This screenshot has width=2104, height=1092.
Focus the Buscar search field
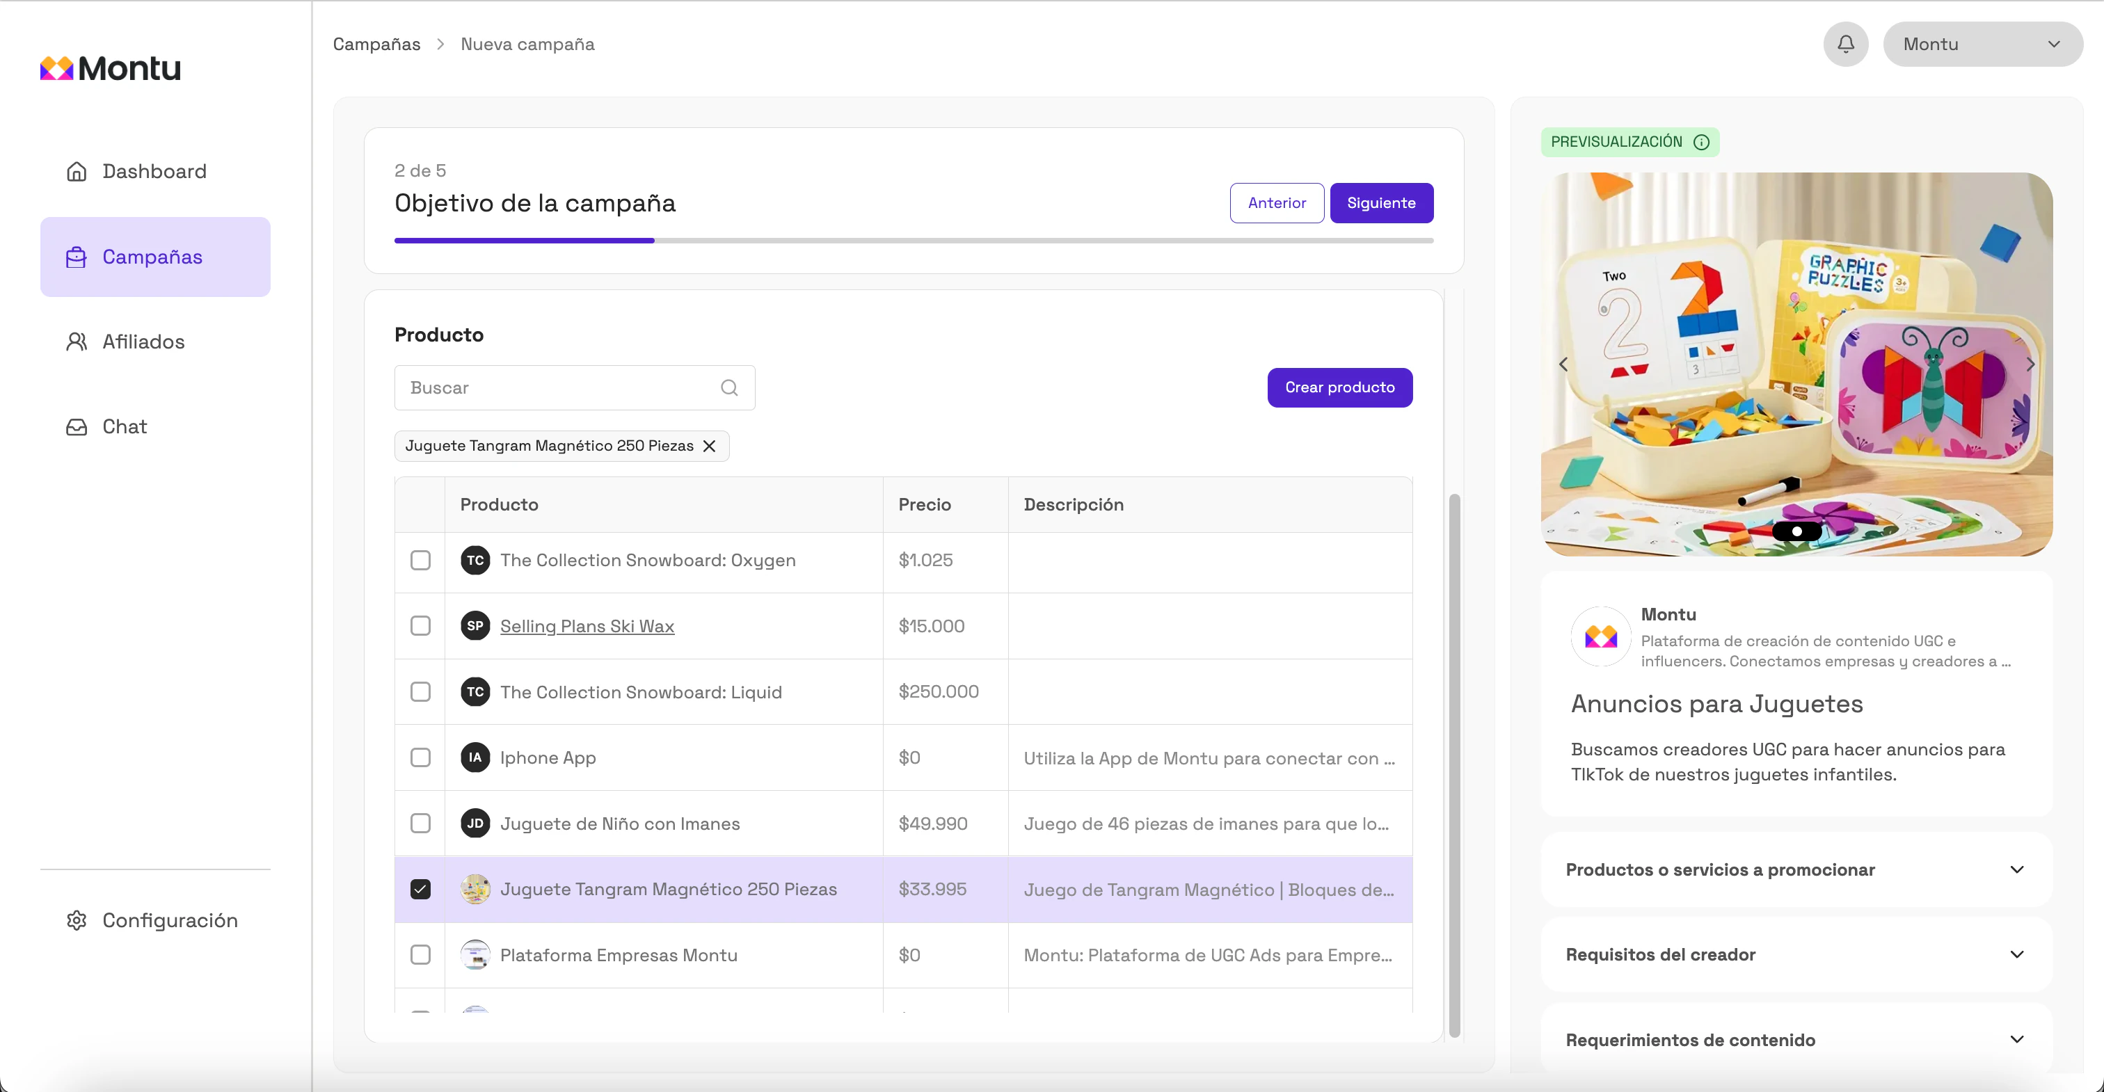(574, 388)
